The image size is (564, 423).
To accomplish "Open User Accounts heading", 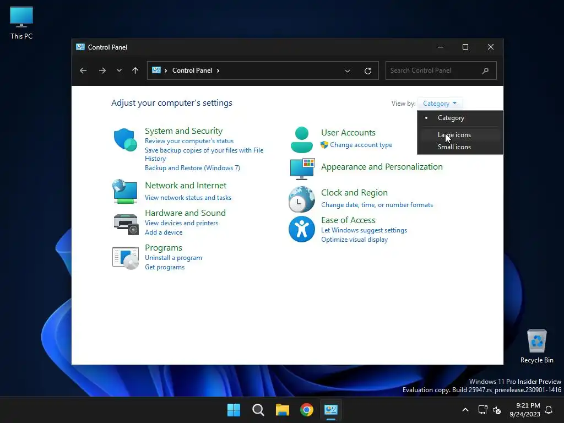I will (x=348, y=133).
